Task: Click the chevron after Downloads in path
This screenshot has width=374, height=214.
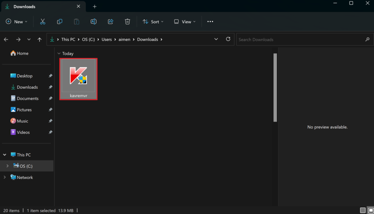Action: point(161,39)
